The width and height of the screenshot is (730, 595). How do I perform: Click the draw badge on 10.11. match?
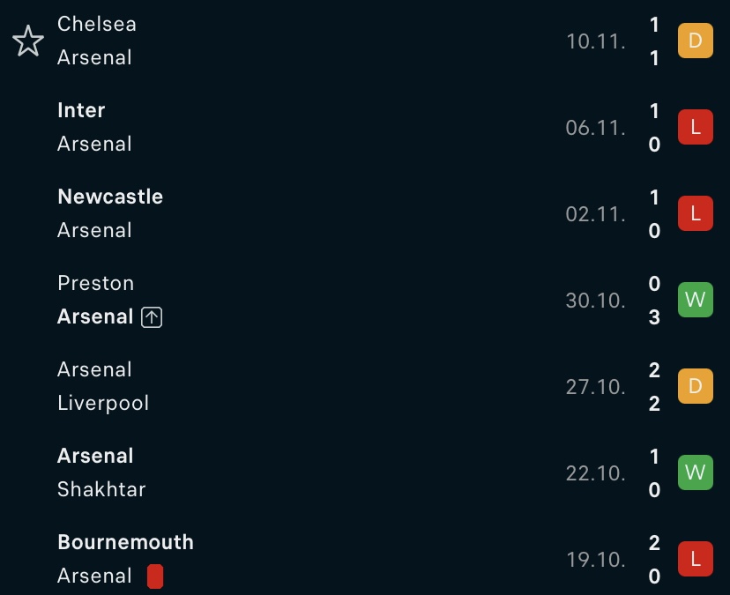pos(695,41)
